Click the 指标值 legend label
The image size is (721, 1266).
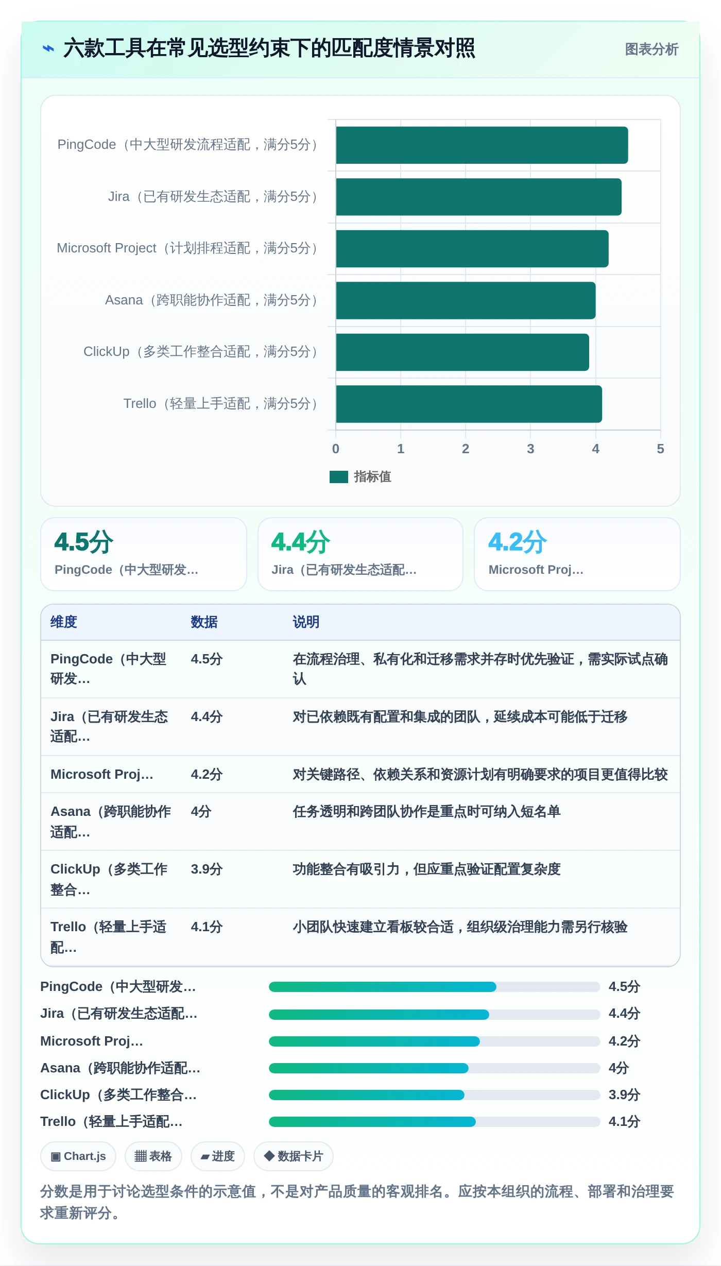click(x=372, y=477)
